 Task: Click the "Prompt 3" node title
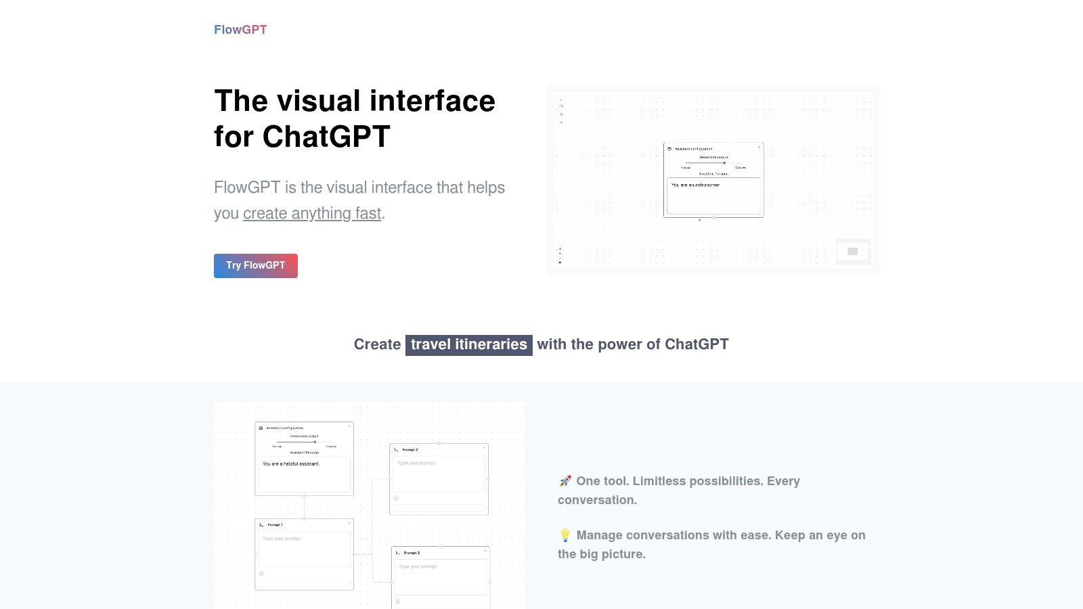pyautogui.click(x=412, y=553)
